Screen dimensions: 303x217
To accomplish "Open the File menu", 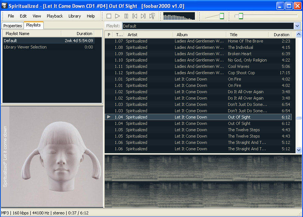I will pyautogui.click(x=11, y=16).
